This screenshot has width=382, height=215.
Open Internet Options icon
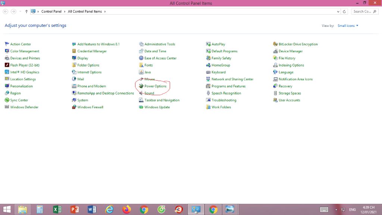(74, 72)
